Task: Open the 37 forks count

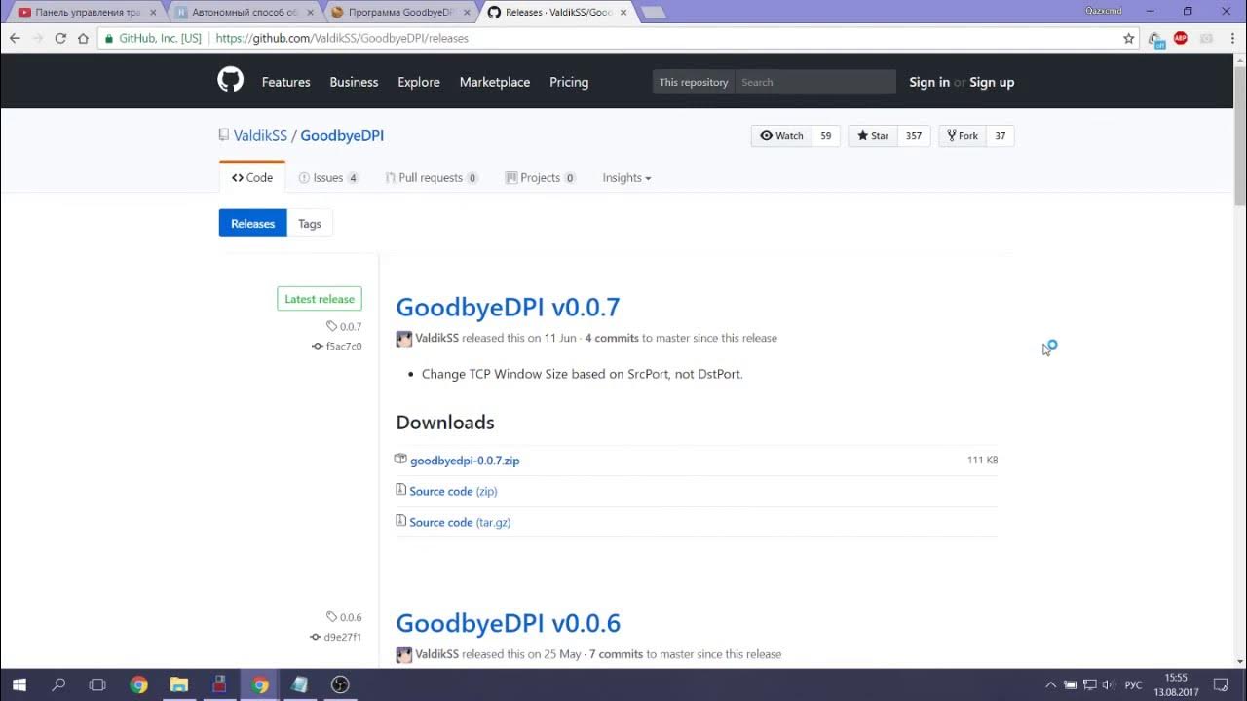Action: 1001,135
